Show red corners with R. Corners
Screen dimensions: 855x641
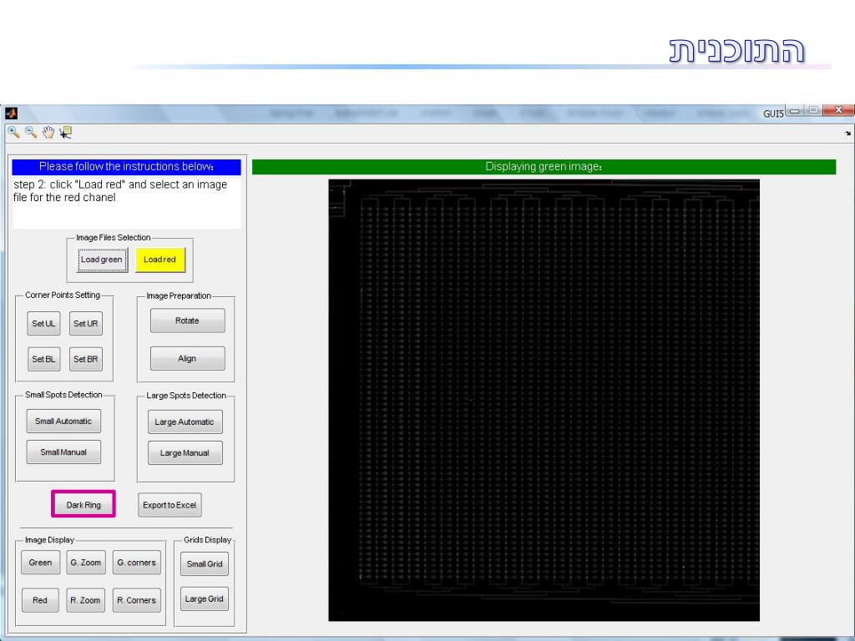click(136, 600)
